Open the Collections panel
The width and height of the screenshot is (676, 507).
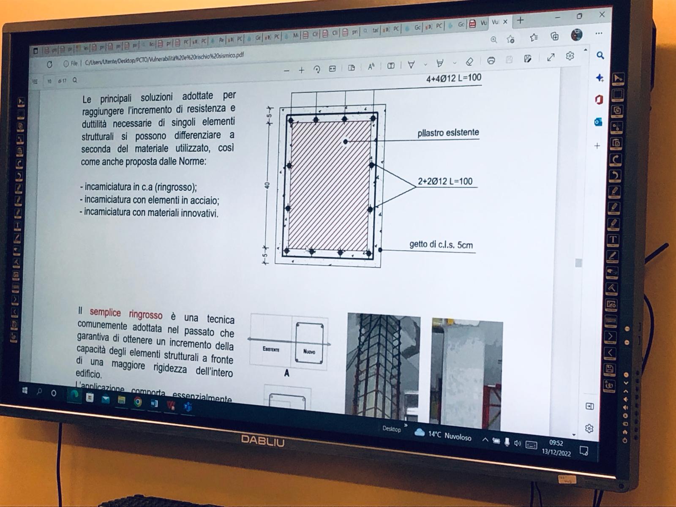click(555, 36)
